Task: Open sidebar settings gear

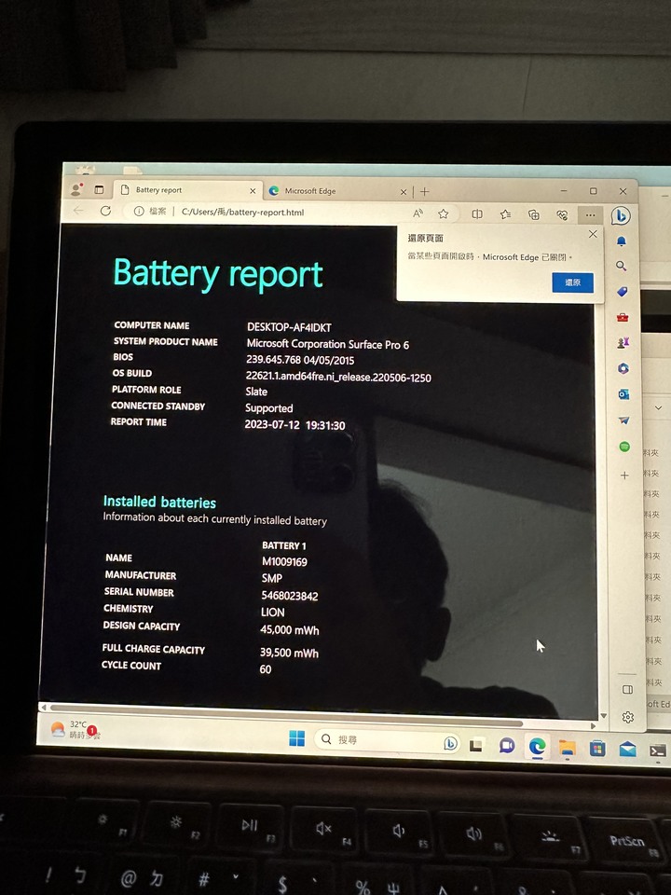Action: [628, 718]
